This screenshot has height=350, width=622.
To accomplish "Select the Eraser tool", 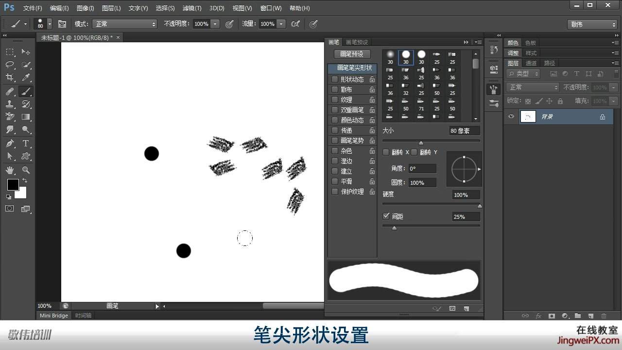I will pos(10,117).
